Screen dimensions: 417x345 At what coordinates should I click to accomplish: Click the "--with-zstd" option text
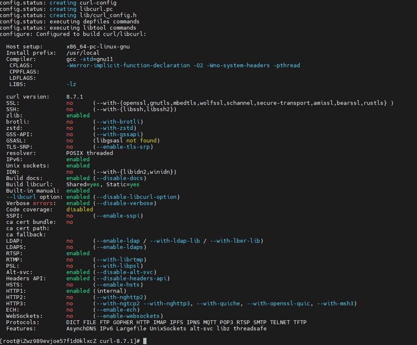click(115, 128)
